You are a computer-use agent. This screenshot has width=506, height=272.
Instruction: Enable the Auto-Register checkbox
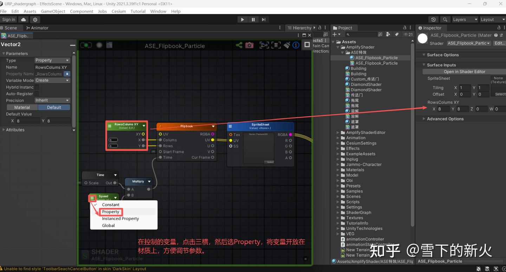click(x=37, y=94)
